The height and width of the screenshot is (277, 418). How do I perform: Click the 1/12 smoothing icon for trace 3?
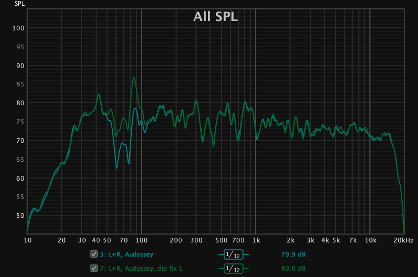(x=233, y=254)
